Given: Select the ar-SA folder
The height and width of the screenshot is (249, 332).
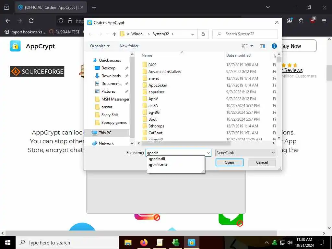Looking at the screenshot, I should pyautogui.click(x=153, y=105).
